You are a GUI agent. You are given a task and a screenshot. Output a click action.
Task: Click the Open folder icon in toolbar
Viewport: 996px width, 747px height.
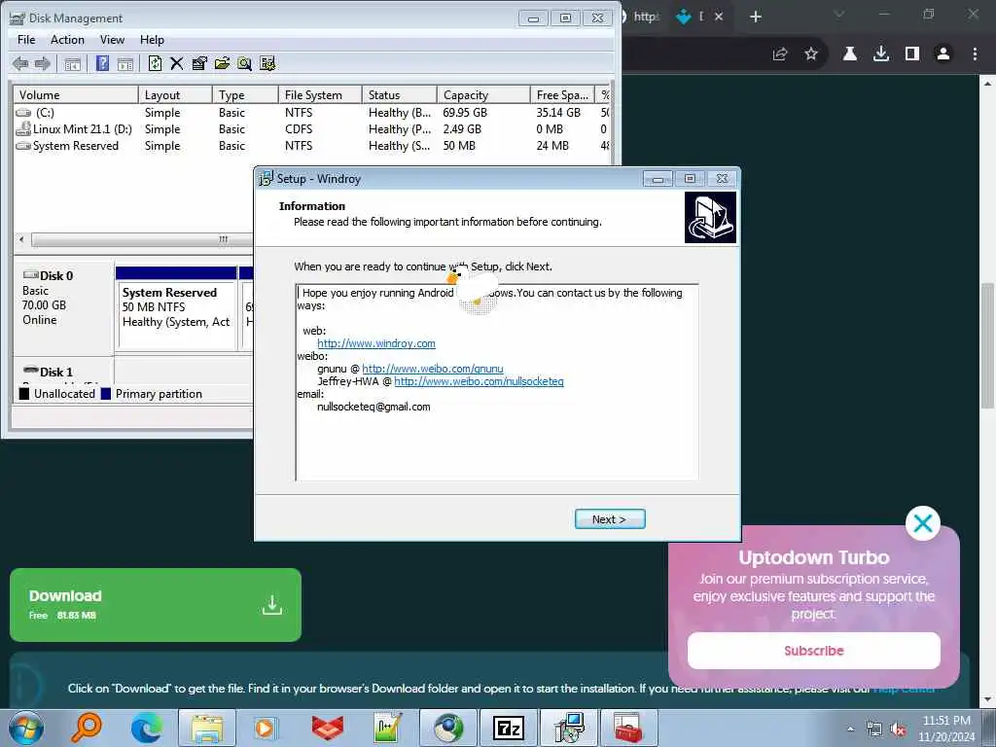click(222, 63)
